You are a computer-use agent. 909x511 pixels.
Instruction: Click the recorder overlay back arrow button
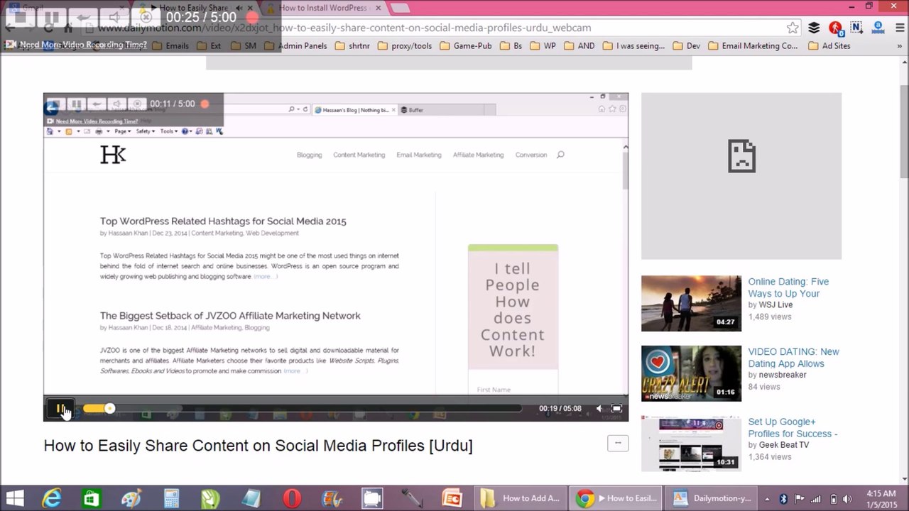83,17
